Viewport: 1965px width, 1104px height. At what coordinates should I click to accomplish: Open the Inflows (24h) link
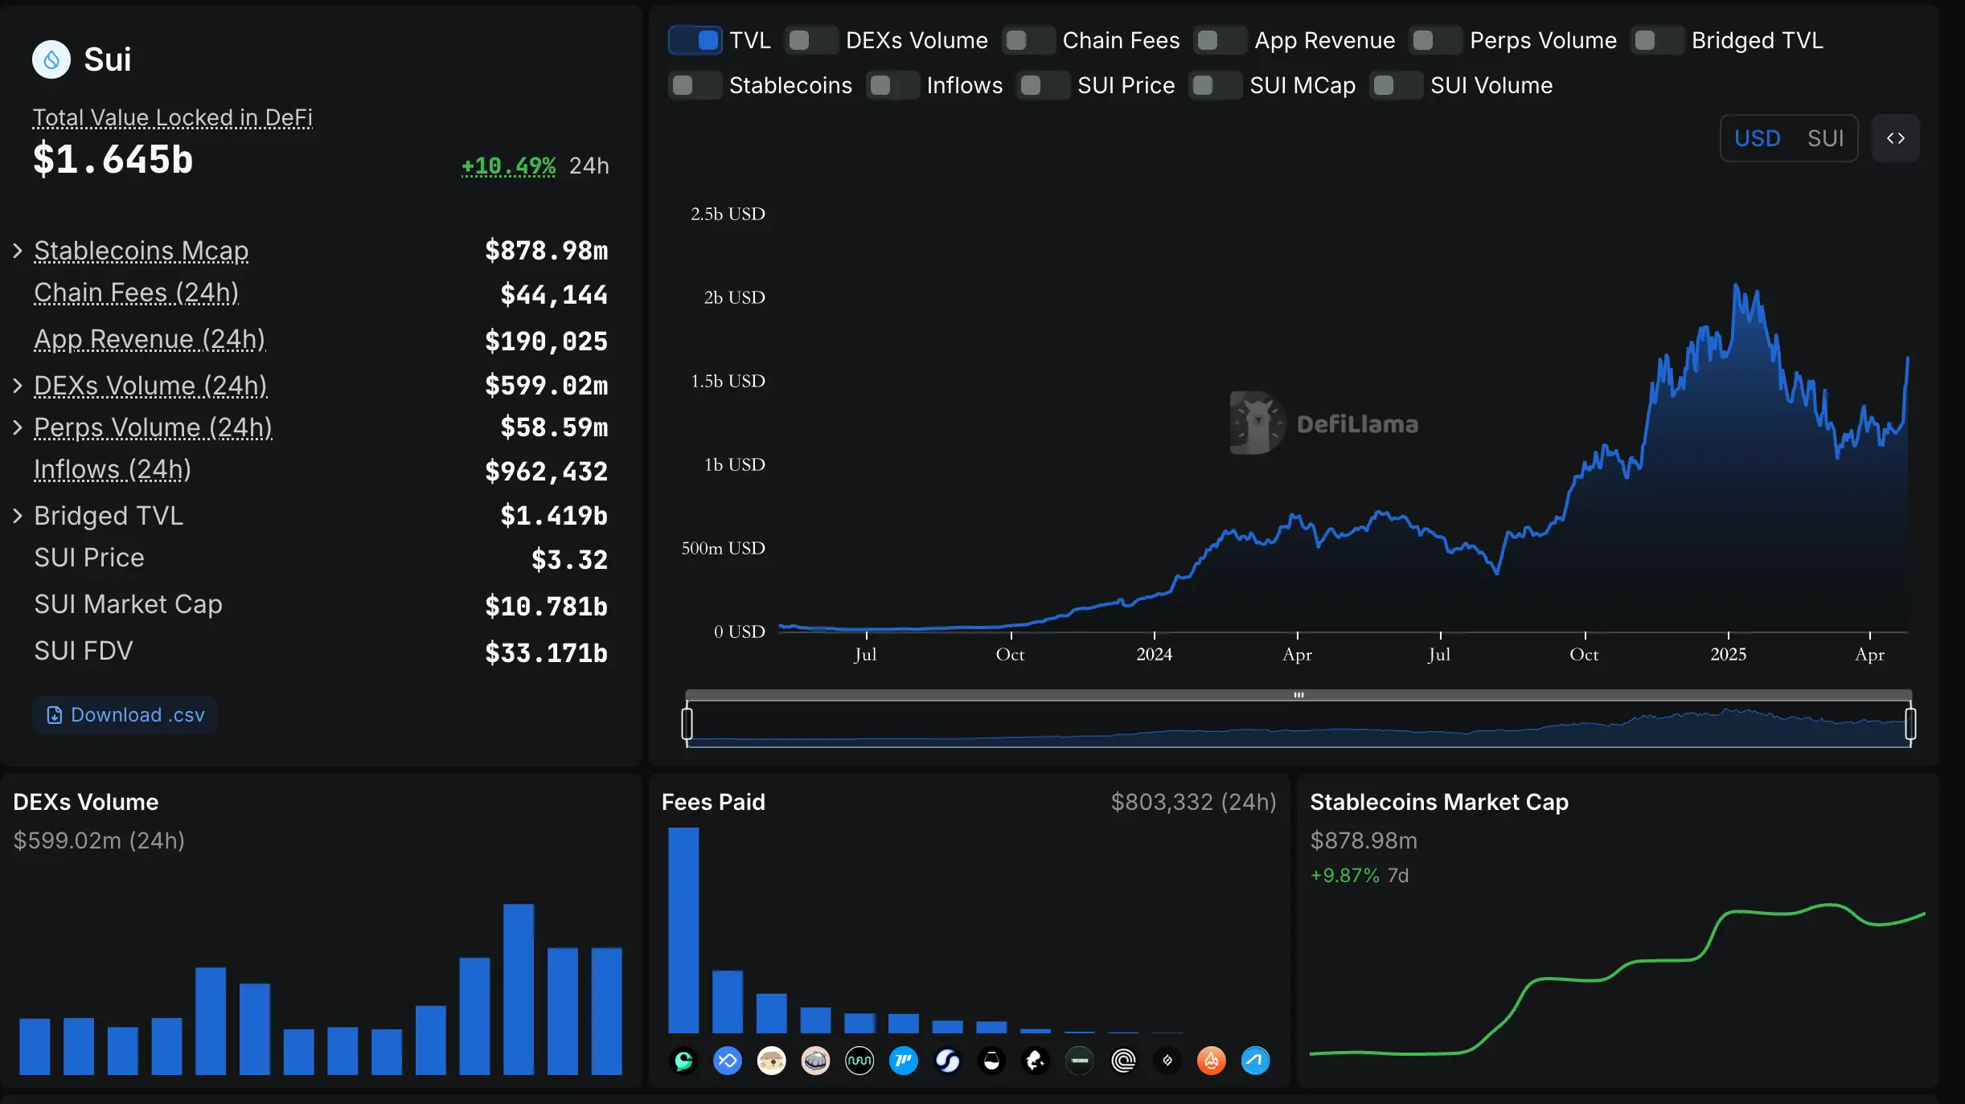113,469
